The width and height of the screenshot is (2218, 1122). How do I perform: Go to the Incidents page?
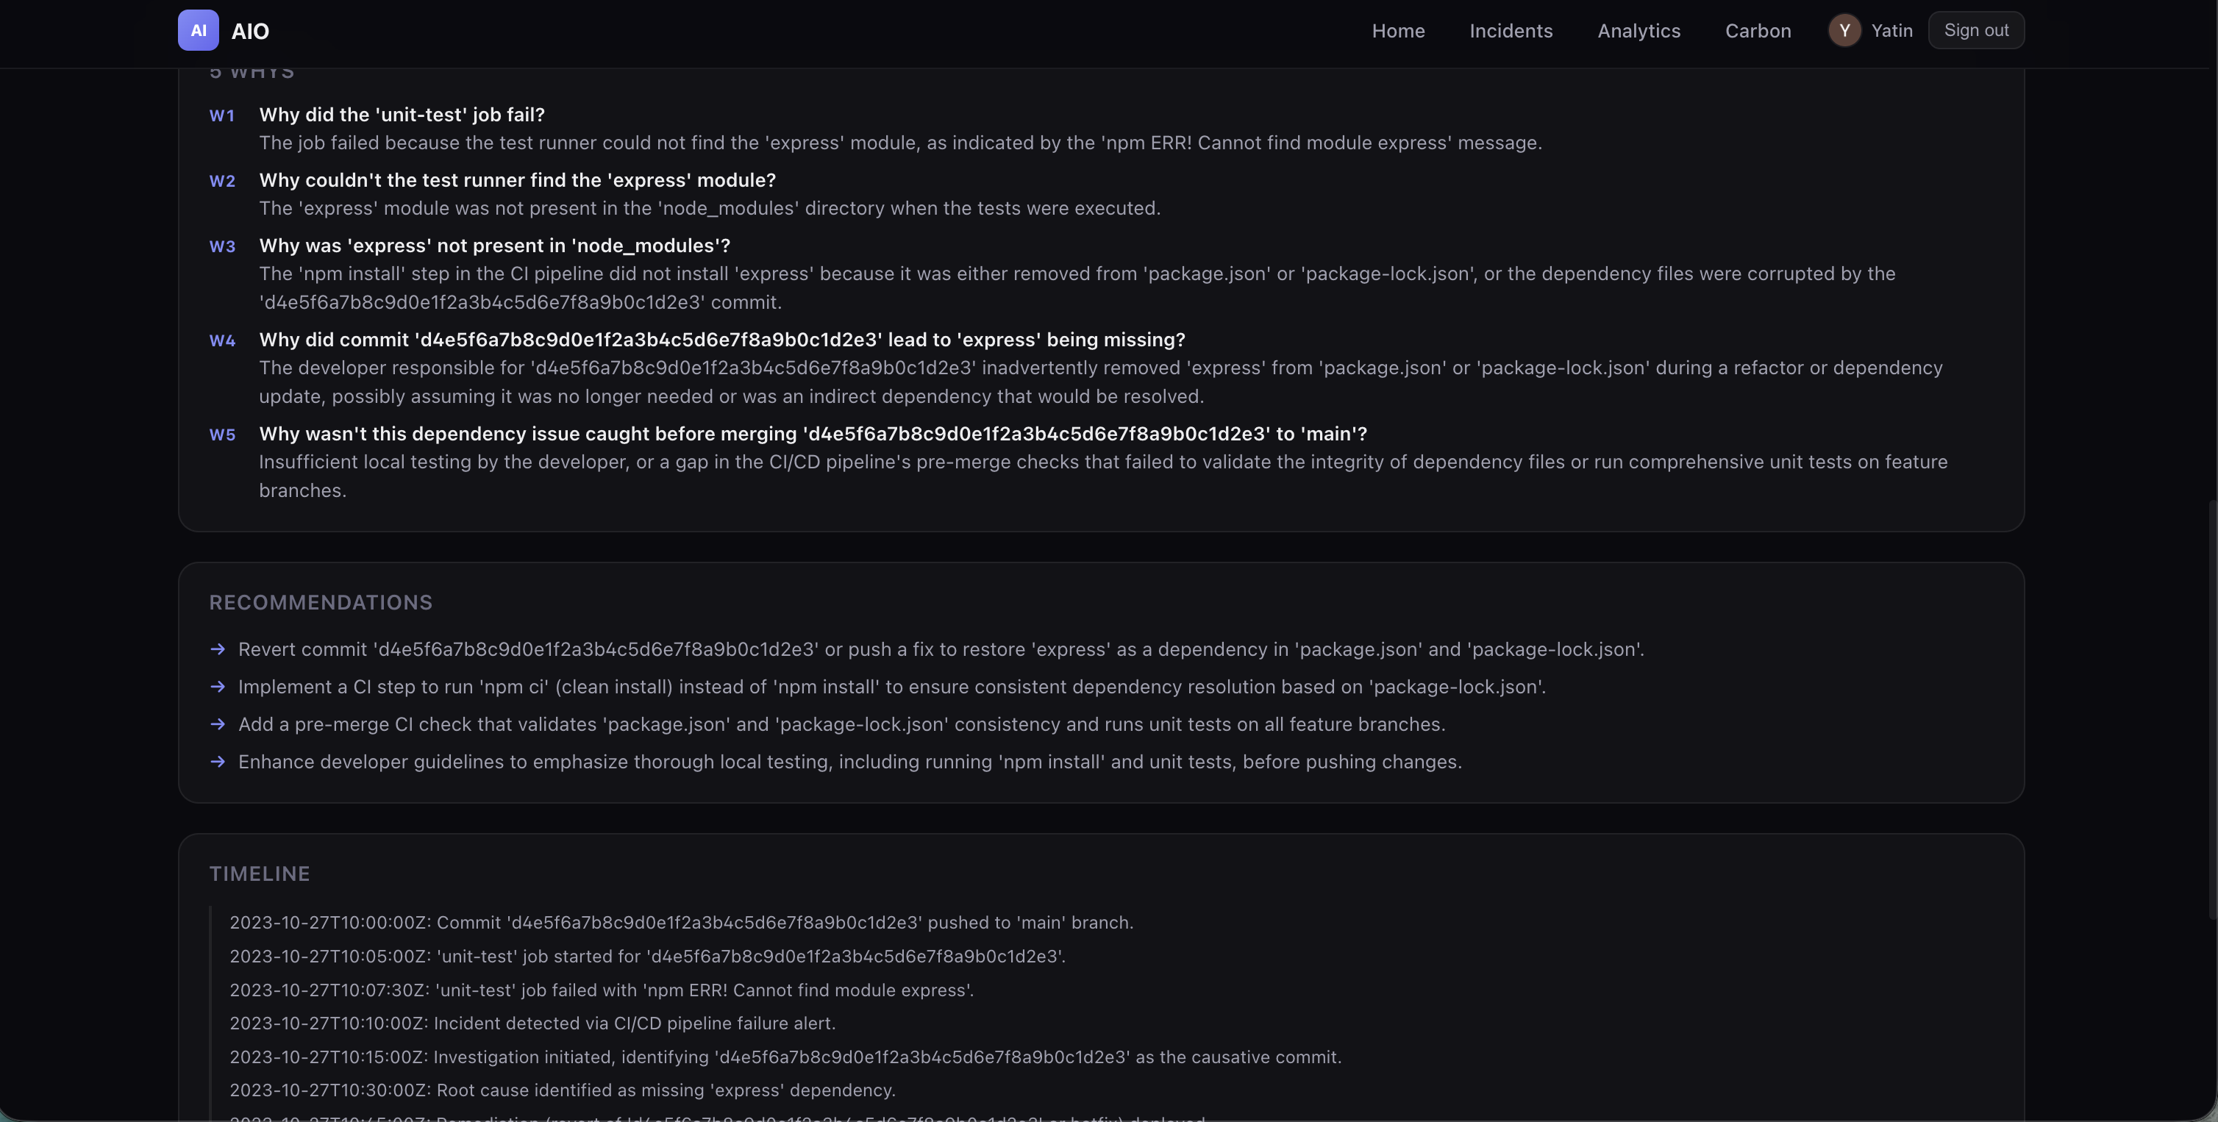coord(1511,31)
